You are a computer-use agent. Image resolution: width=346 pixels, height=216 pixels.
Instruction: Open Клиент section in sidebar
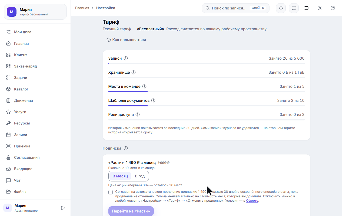click(35, 55)
